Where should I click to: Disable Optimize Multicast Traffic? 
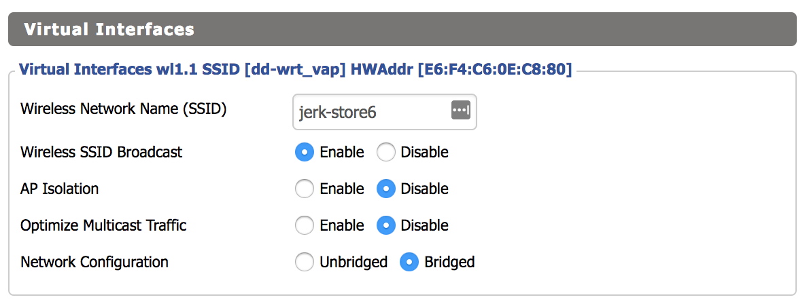386,225
